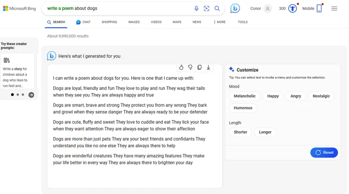Give thumbs up to generated poem
Screen dimensions: 349x194
[181, 67]
